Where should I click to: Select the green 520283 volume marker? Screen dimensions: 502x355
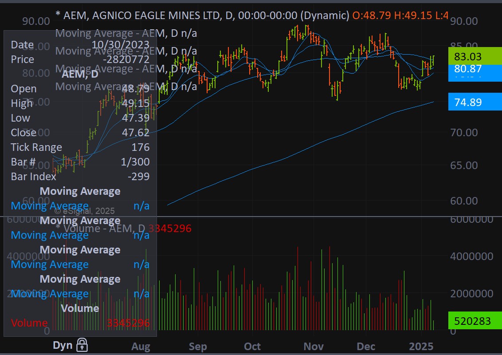pyautogui.click(x=475, y=320)
